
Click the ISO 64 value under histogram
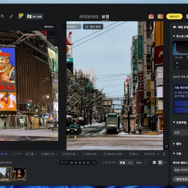tap(178, 58)
